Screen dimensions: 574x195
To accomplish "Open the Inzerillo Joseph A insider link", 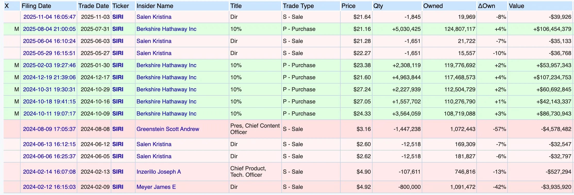I will [x=159, y=172].
